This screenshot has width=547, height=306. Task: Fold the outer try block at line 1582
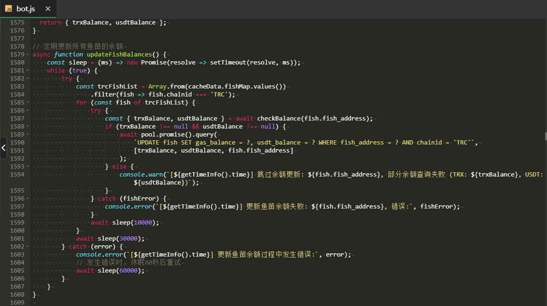tap(28, 79)
